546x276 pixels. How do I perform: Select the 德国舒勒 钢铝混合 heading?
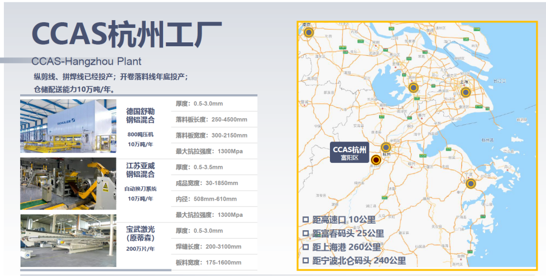coord(140,116)
